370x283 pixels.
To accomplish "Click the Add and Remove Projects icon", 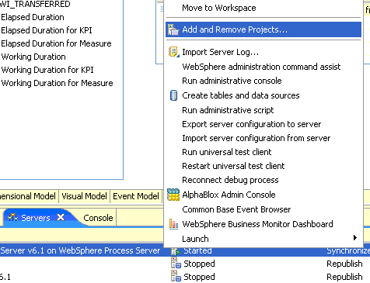I will tap(173, 29).
